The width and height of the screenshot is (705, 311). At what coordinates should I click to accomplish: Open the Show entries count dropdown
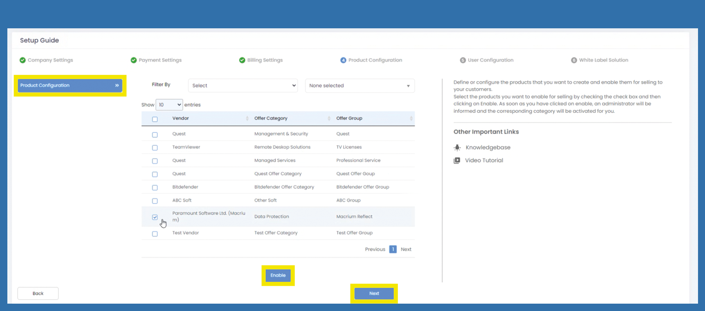tap(169, 105)
